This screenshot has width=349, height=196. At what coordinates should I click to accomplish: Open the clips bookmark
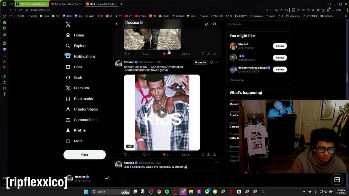coord(191,16)
